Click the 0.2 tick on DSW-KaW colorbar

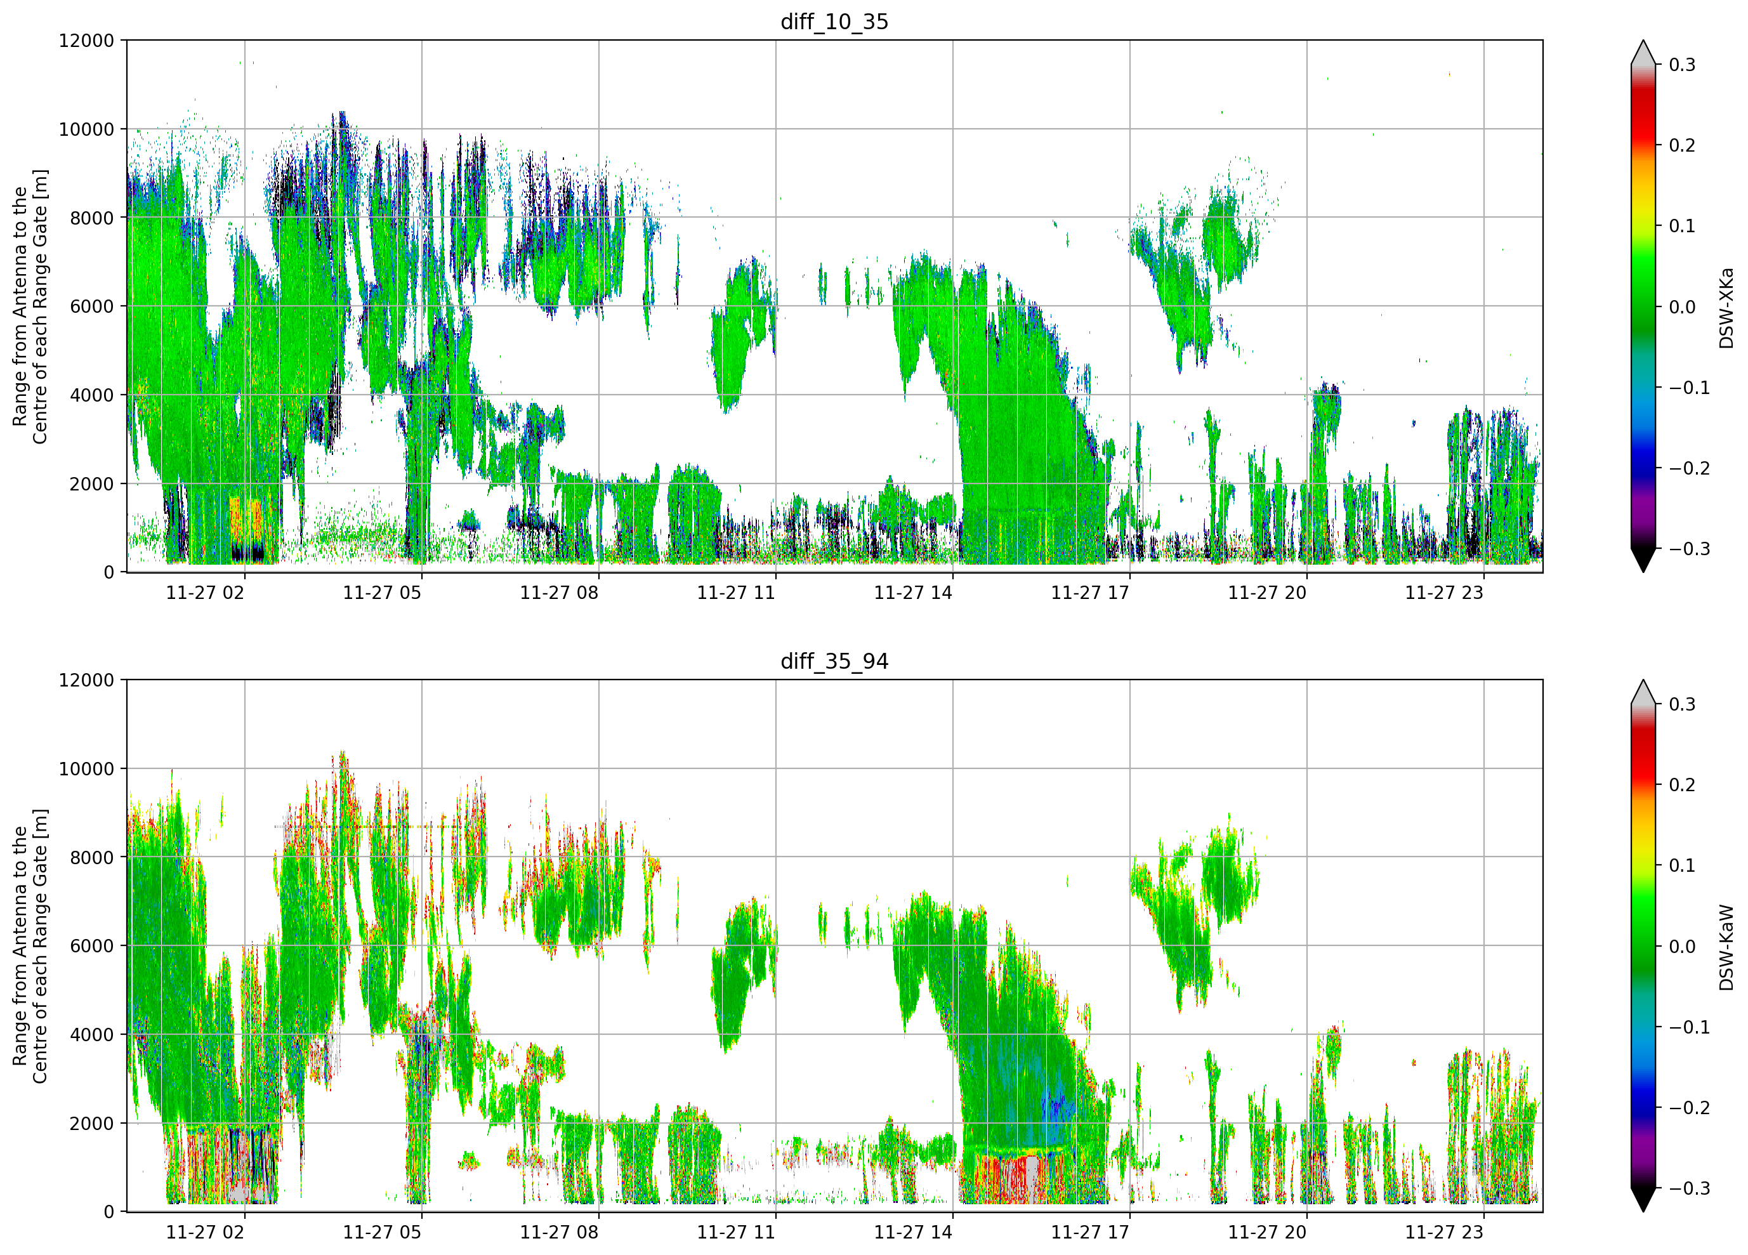(x=1683, y=785)
